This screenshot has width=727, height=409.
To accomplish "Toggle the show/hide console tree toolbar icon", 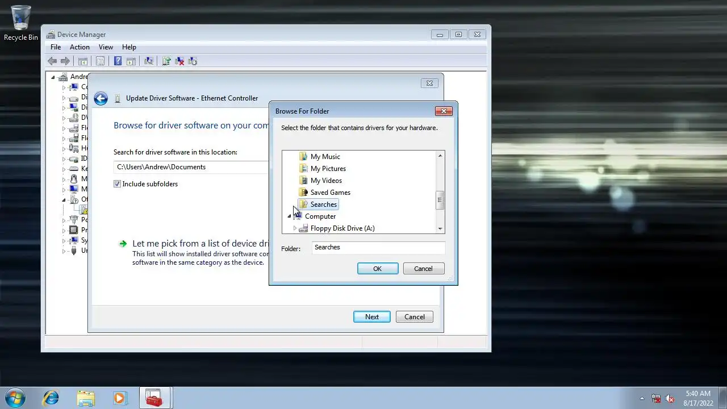I will [83, 61].
